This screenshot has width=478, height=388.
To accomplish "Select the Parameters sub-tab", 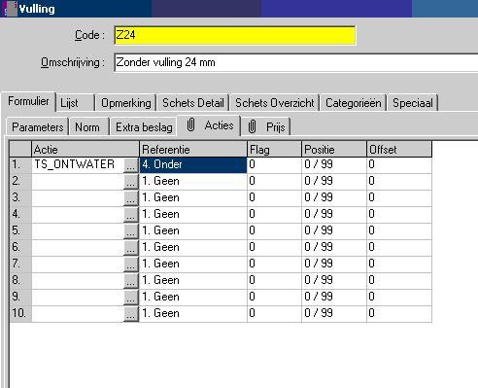I will 38,127.
